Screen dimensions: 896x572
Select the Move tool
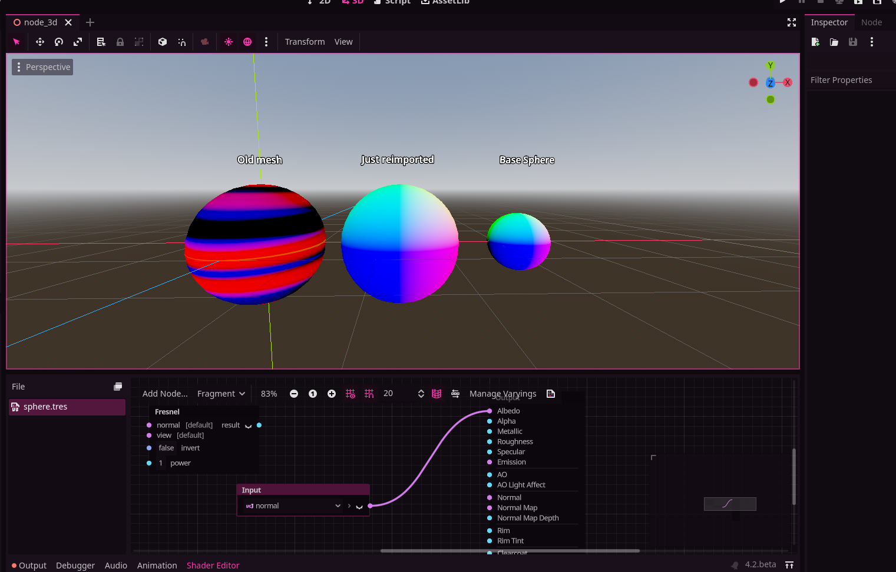[40, 42]
